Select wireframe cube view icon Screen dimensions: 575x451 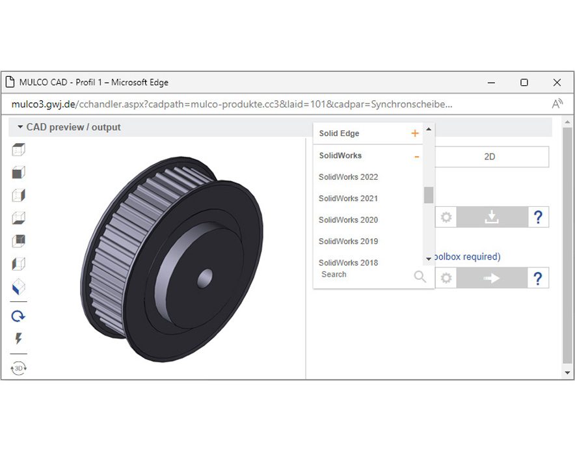18,150
